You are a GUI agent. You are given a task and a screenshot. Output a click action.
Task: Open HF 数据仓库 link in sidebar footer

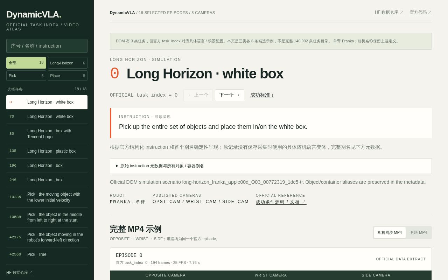pos(20,272)
